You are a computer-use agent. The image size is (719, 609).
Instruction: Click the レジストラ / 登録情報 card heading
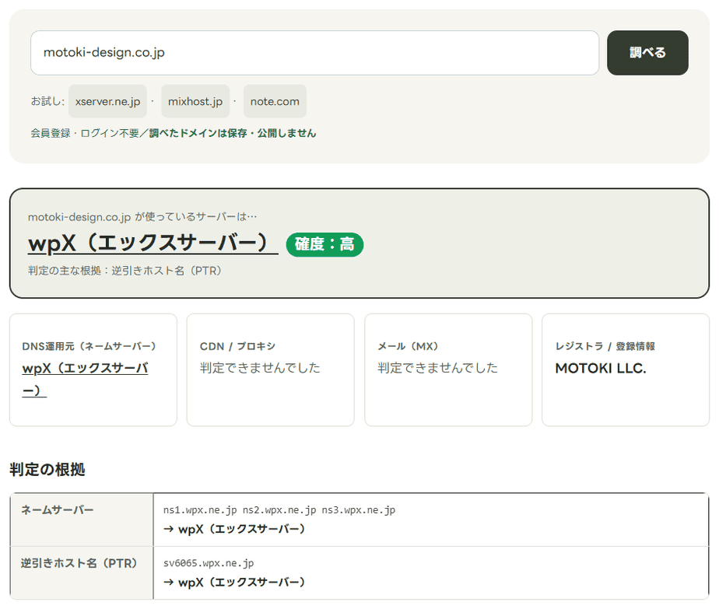click(605, 346)
